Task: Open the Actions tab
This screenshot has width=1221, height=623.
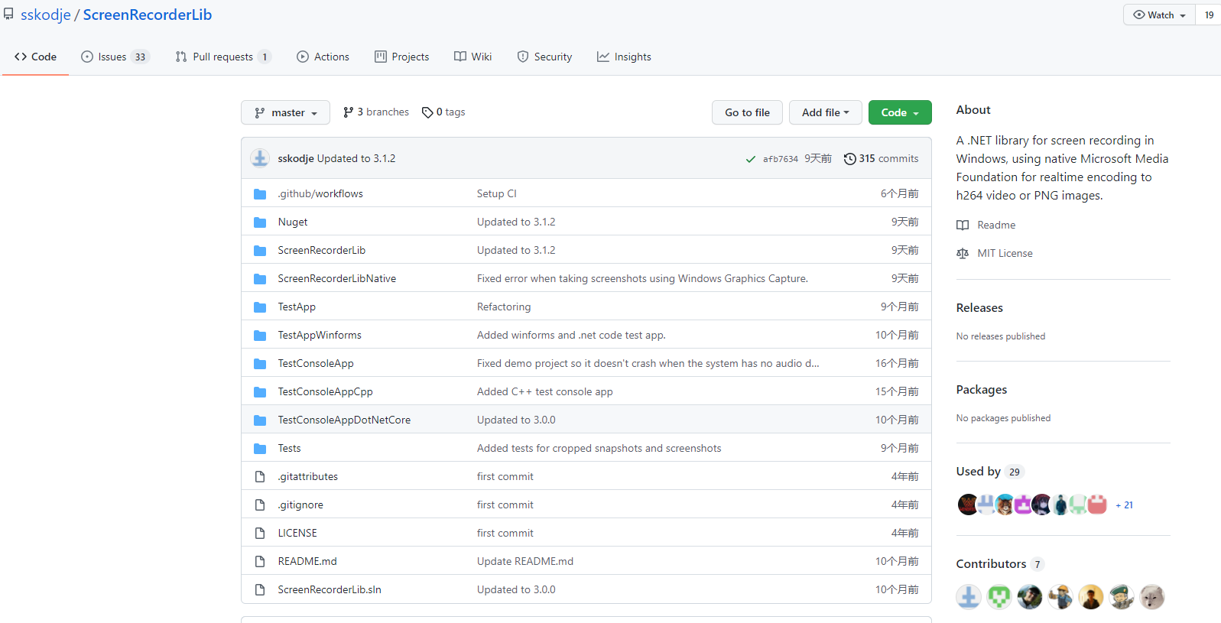Action: pos(323,57)
